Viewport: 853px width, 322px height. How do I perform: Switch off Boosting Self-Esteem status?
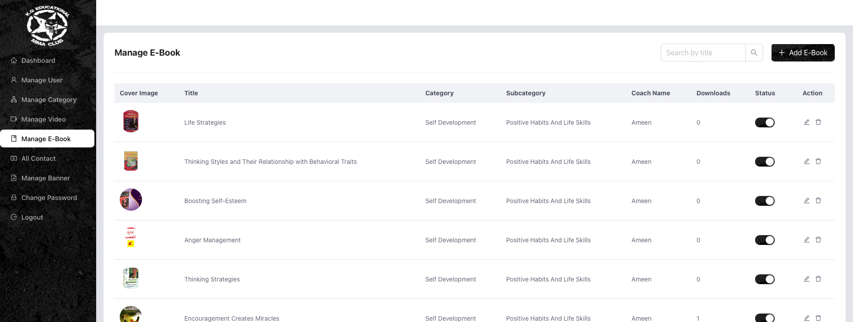764,201
